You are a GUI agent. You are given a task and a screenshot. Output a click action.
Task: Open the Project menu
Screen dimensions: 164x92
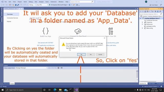tap(20, 2)
